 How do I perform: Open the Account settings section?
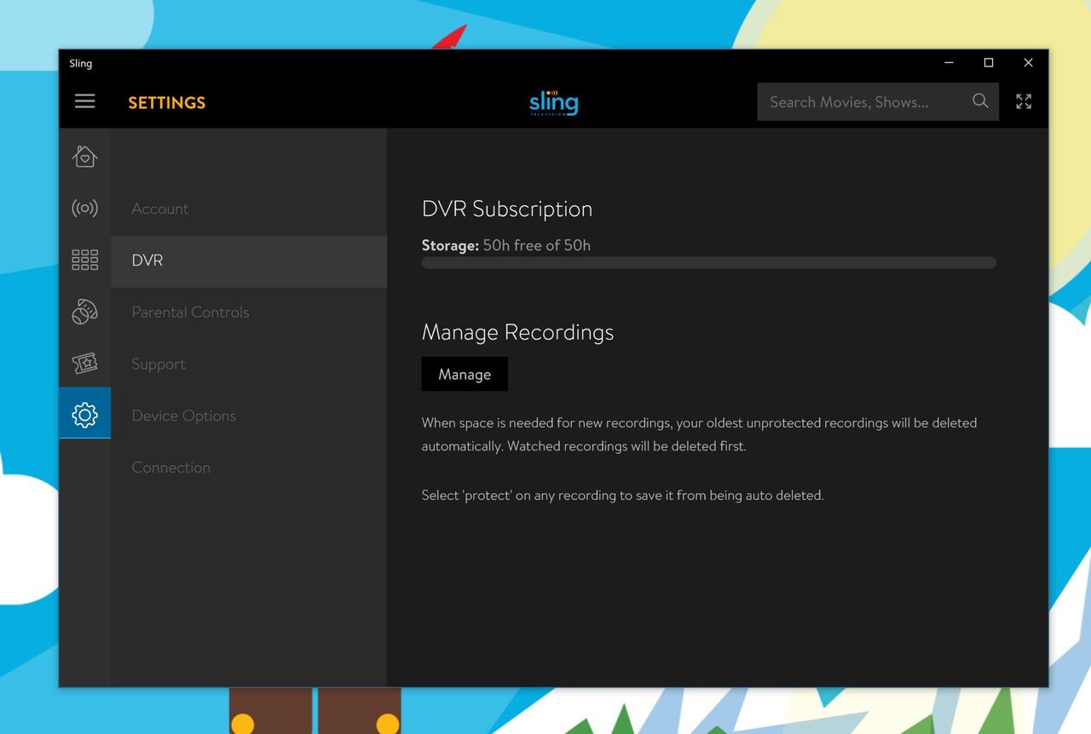249,209
